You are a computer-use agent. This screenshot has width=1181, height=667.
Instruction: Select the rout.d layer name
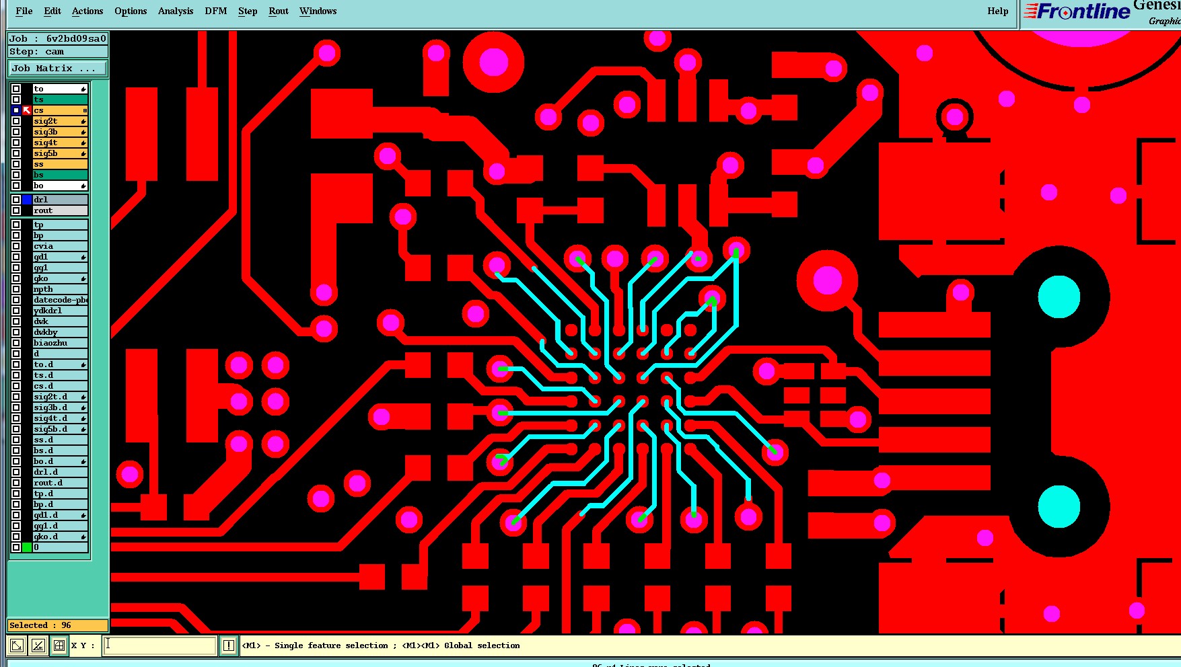(61, 483)
